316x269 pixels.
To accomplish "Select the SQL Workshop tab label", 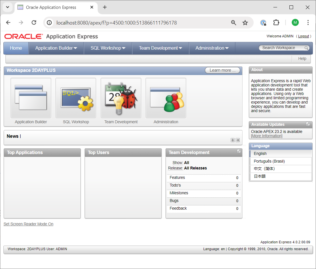I will pyautogui.click(x=106, y=48).
